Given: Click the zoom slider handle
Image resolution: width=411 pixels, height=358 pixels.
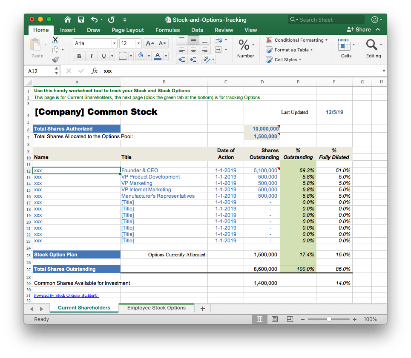Looking at the screenshot, I should (x=329, y=319).
